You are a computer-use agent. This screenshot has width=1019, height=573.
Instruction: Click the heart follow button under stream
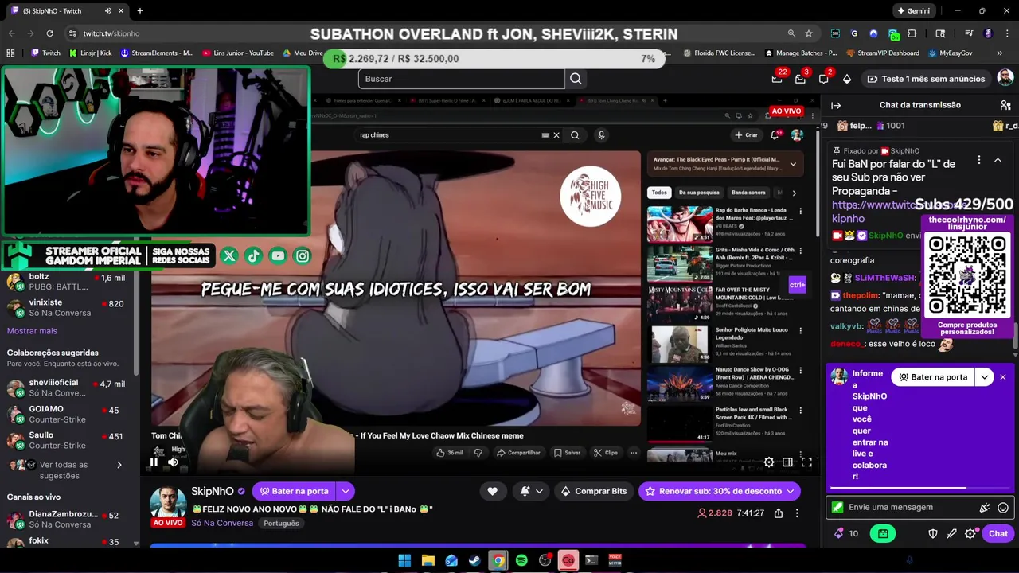(492, 491)
